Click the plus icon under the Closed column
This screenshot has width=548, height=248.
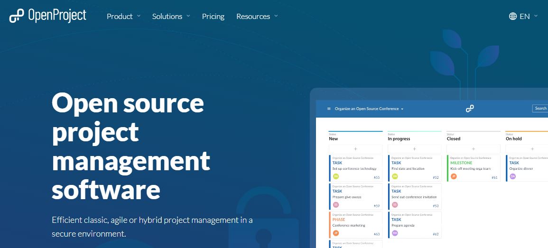[473, 149]
